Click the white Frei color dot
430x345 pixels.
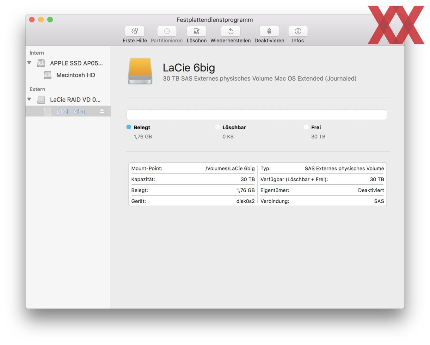click(306, 127)
